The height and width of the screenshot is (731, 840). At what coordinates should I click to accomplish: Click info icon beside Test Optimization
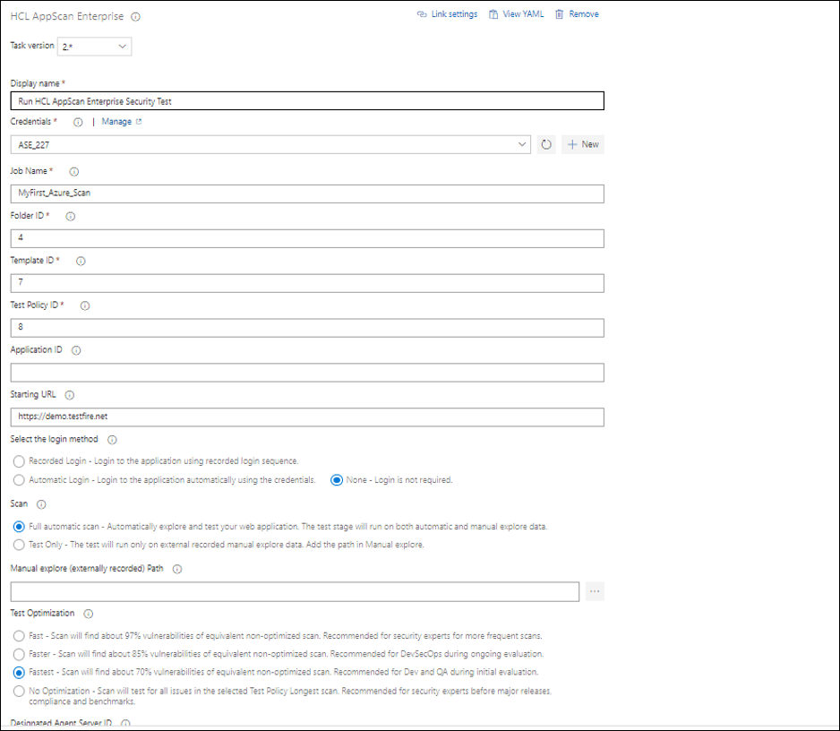(x=89, y=614)
